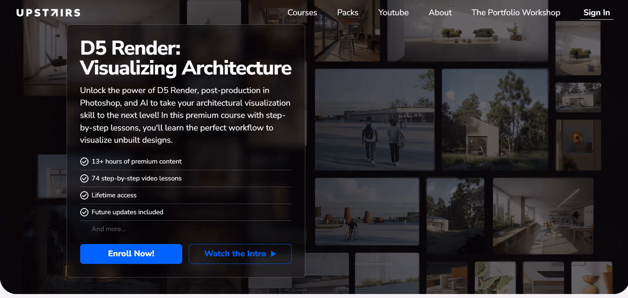
Task: Click the D5 Render: Visualizing Architecture heading
Action: (186, 58)
